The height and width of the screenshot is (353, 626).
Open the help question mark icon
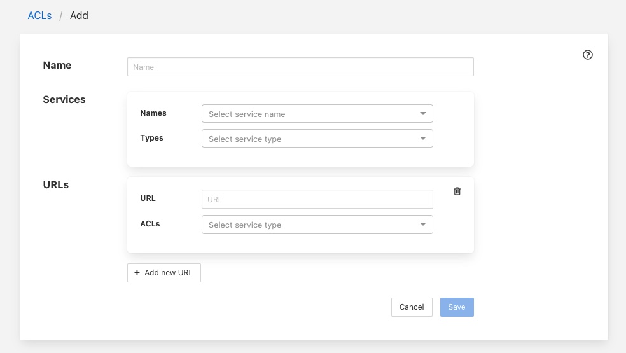[x=587, y=55]
